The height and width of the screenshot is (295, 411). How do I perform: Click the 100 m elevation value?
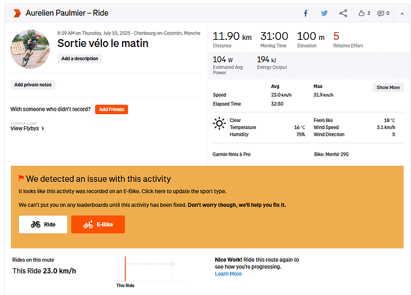click(x=310, y=36)
